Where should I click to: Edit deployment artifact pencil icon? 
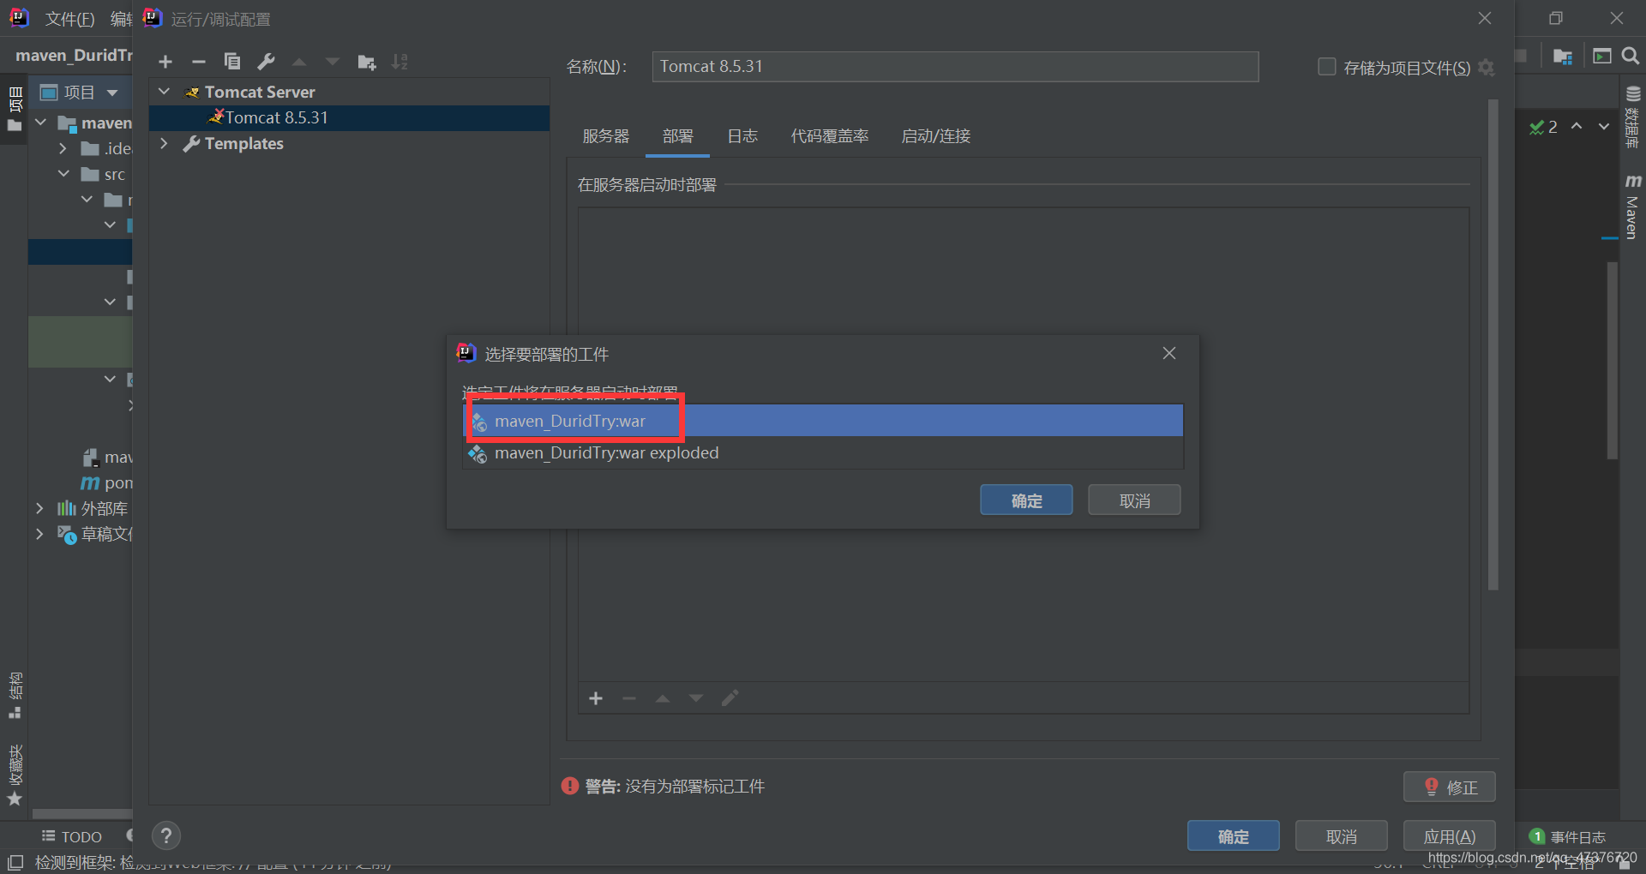[x=730, y=698]
